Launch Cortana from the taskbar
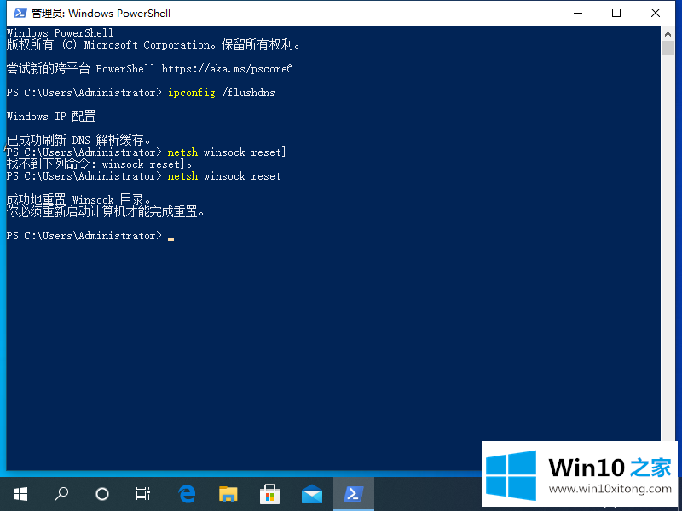682x511 pixels. 102,494
